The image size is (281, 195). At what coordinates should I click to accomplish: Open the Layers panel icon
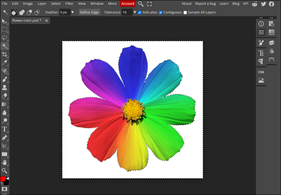point(271,42)
